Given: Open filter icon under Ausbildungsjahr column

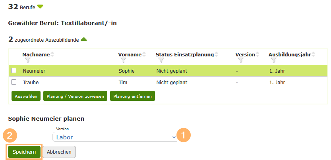Looking at the screenshot, I should pos(273,60).
